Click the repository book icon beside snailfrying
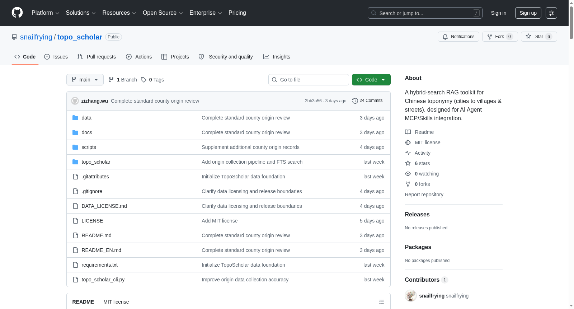574x309 pixels. (x=14, y=37)
